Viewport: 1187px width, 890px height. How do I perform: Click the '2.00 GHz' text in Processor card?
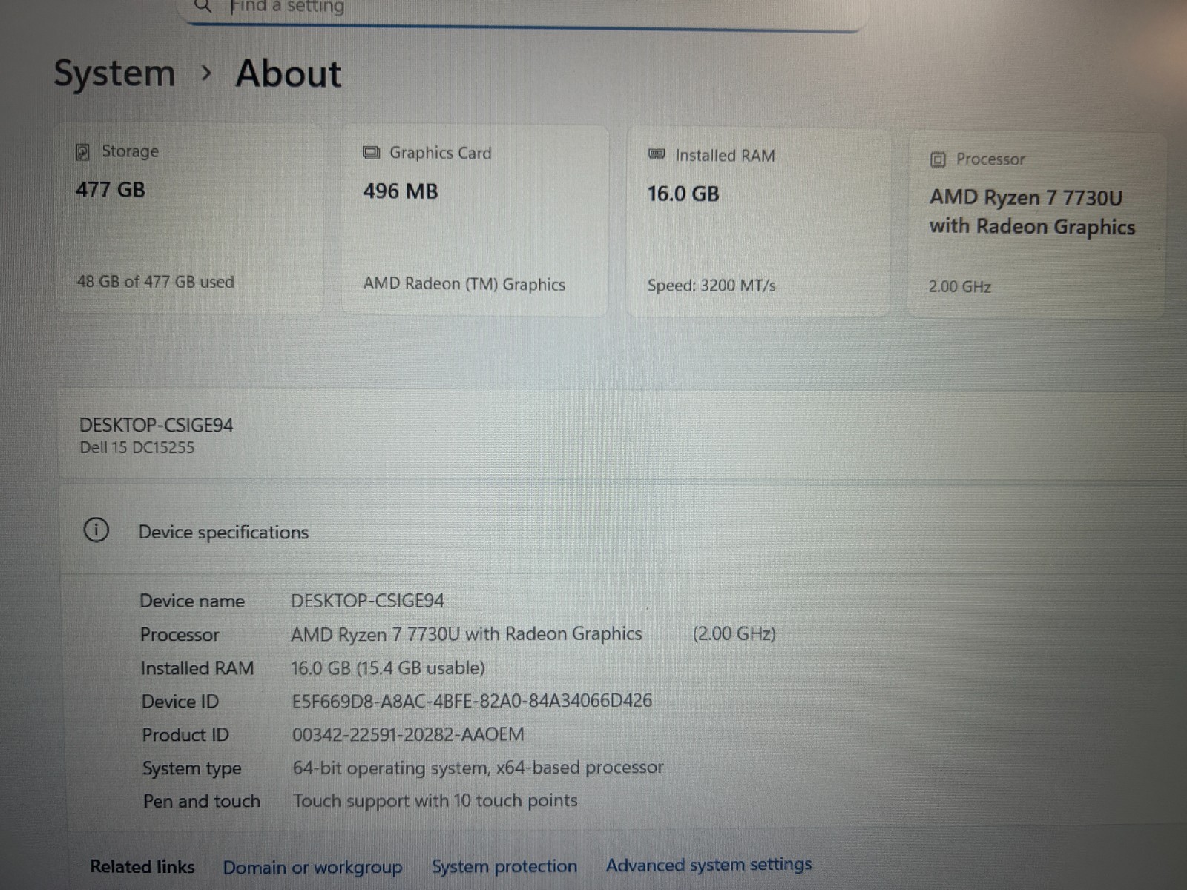click(x=960, y=287)
